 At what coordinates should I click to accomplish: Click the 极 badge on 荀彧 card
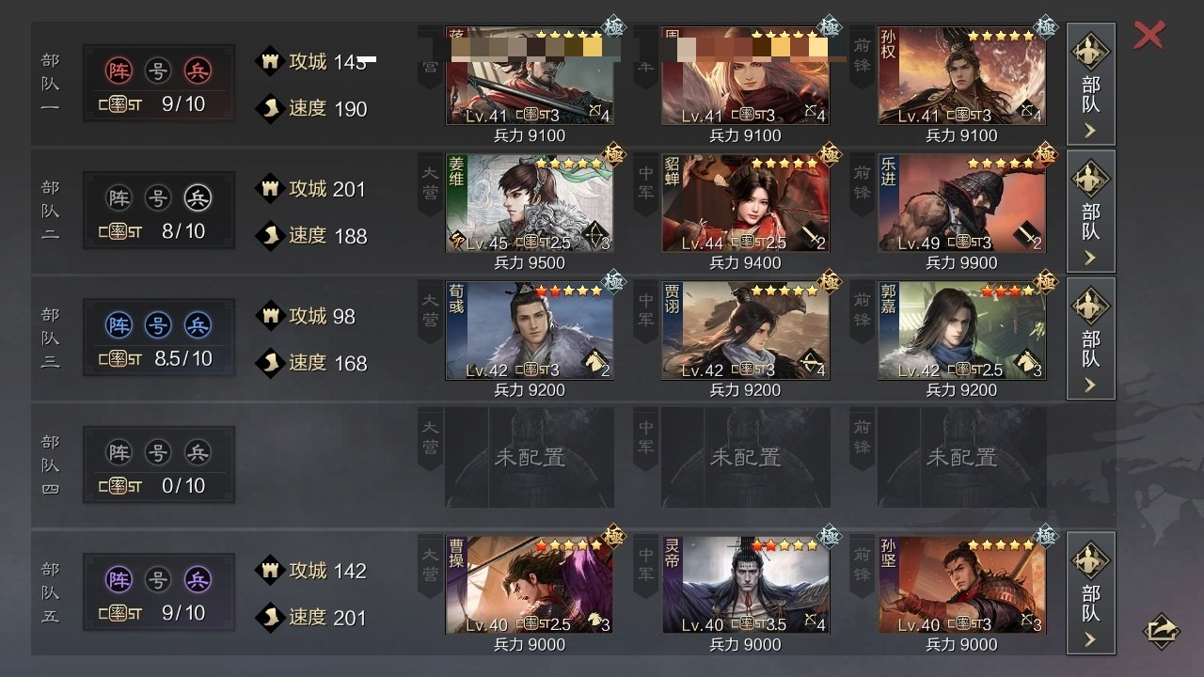613,280
